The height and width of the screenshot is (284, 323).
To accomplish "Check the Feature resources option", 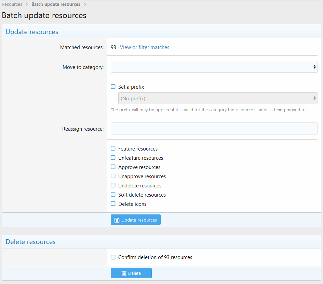I will point(113,148).
